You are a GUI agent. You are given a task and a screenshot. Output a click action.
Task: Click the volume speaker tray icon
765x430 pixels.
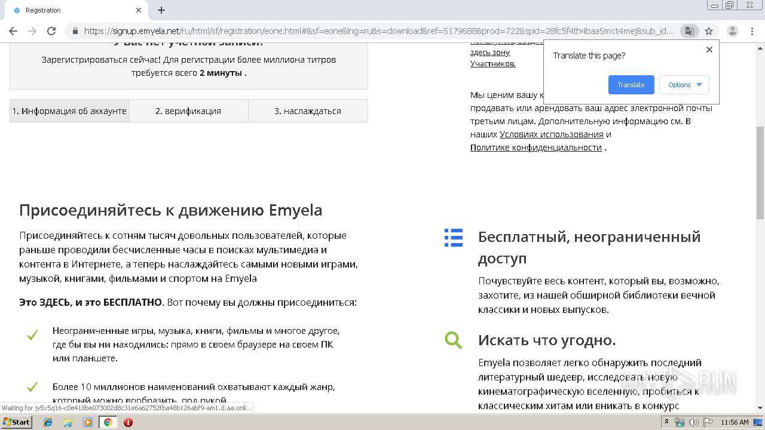pos(694,422)
